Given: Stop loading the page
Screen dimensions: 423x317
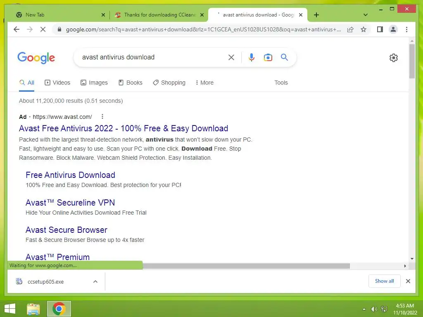Looking at the screenshot, I should tap(43, 29).
